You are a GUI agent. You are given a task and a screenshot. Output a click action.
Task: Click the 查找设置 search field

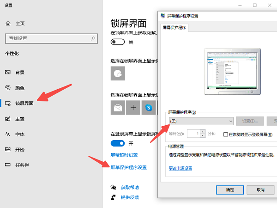pos(51,38)
